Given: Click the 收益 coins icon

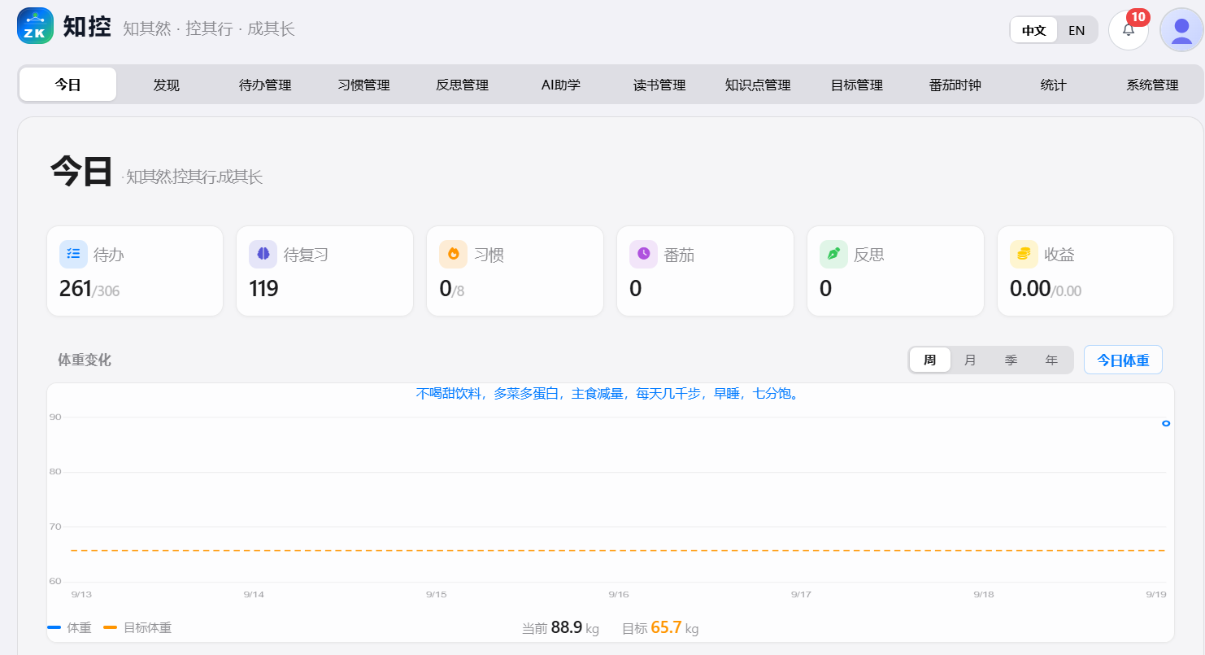Looking at the screenshot, I should tap(1024, 254).
